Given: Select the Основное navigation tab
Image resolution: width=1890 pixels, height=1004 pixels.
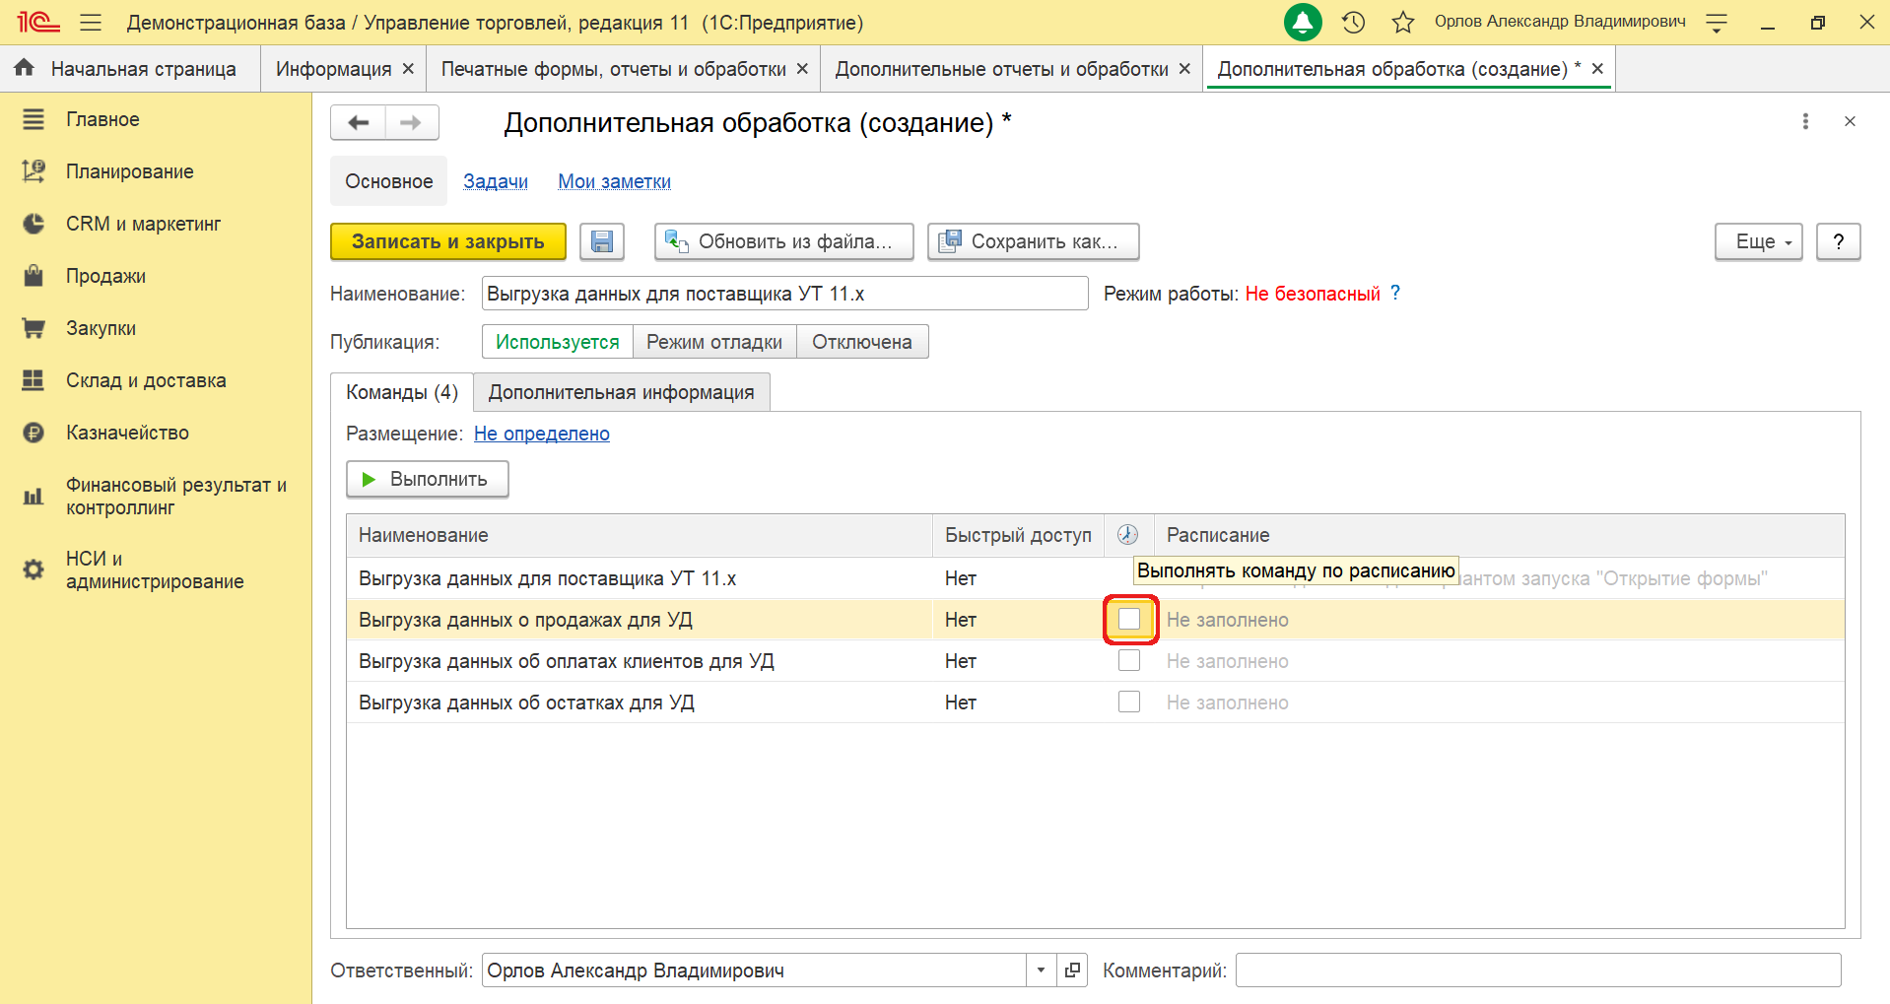Looking at the screenshot, I should tap(389, 181).
